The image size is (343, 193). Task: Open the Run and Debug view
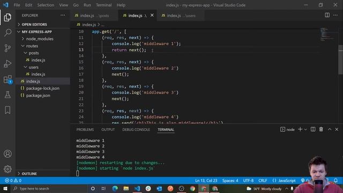pyautogui.click(x=8, y=63)
